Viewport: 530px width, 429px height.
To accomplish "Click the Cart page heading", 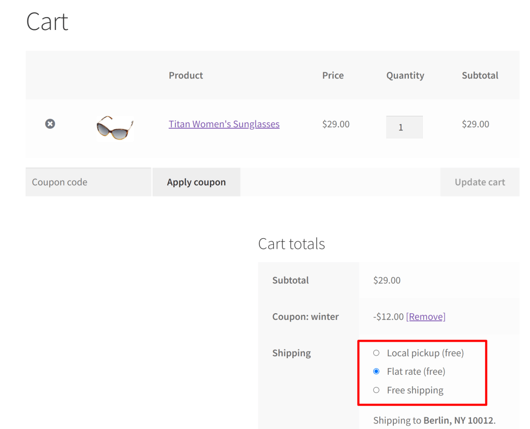I will 47,21.
